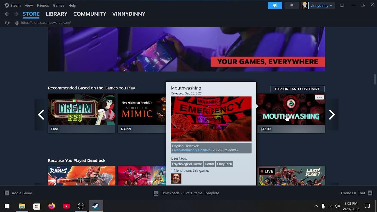
Task: Open the Marvel Rivals capsule
Action: [x=82, y=176]
